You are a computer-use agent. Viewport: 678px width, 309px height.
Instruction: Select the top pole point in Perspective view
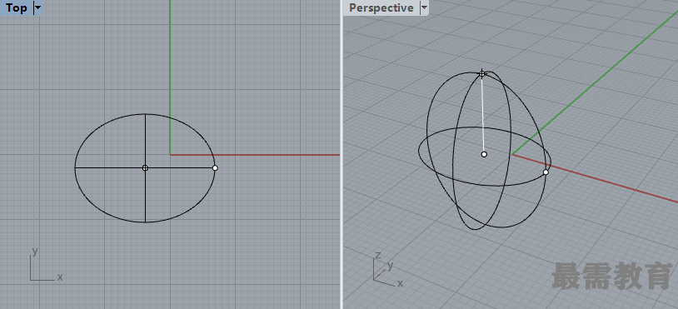pos(482,74)
